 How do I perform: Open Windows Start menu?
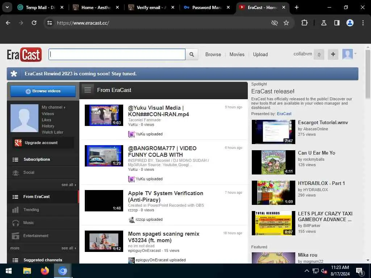coord(9,271)
